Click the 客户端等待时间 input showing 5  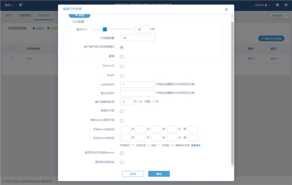point(127,102)
